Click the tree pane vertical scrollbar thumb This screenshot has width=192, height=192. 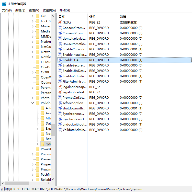click(x=53, y=130)
